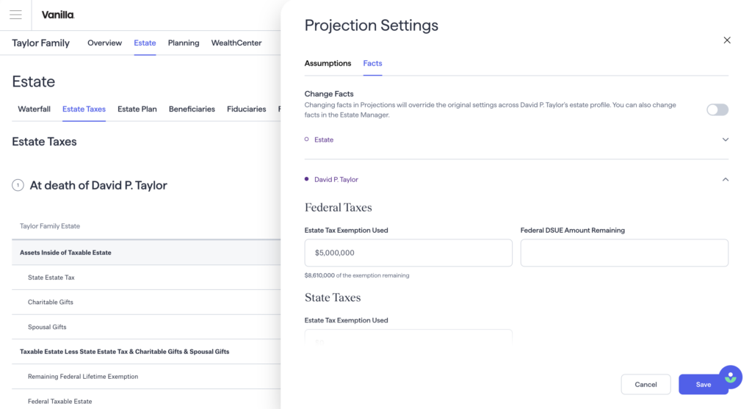Open the Waterfall sub-tab
The image size is (752, 409).
tap(34, 109)
